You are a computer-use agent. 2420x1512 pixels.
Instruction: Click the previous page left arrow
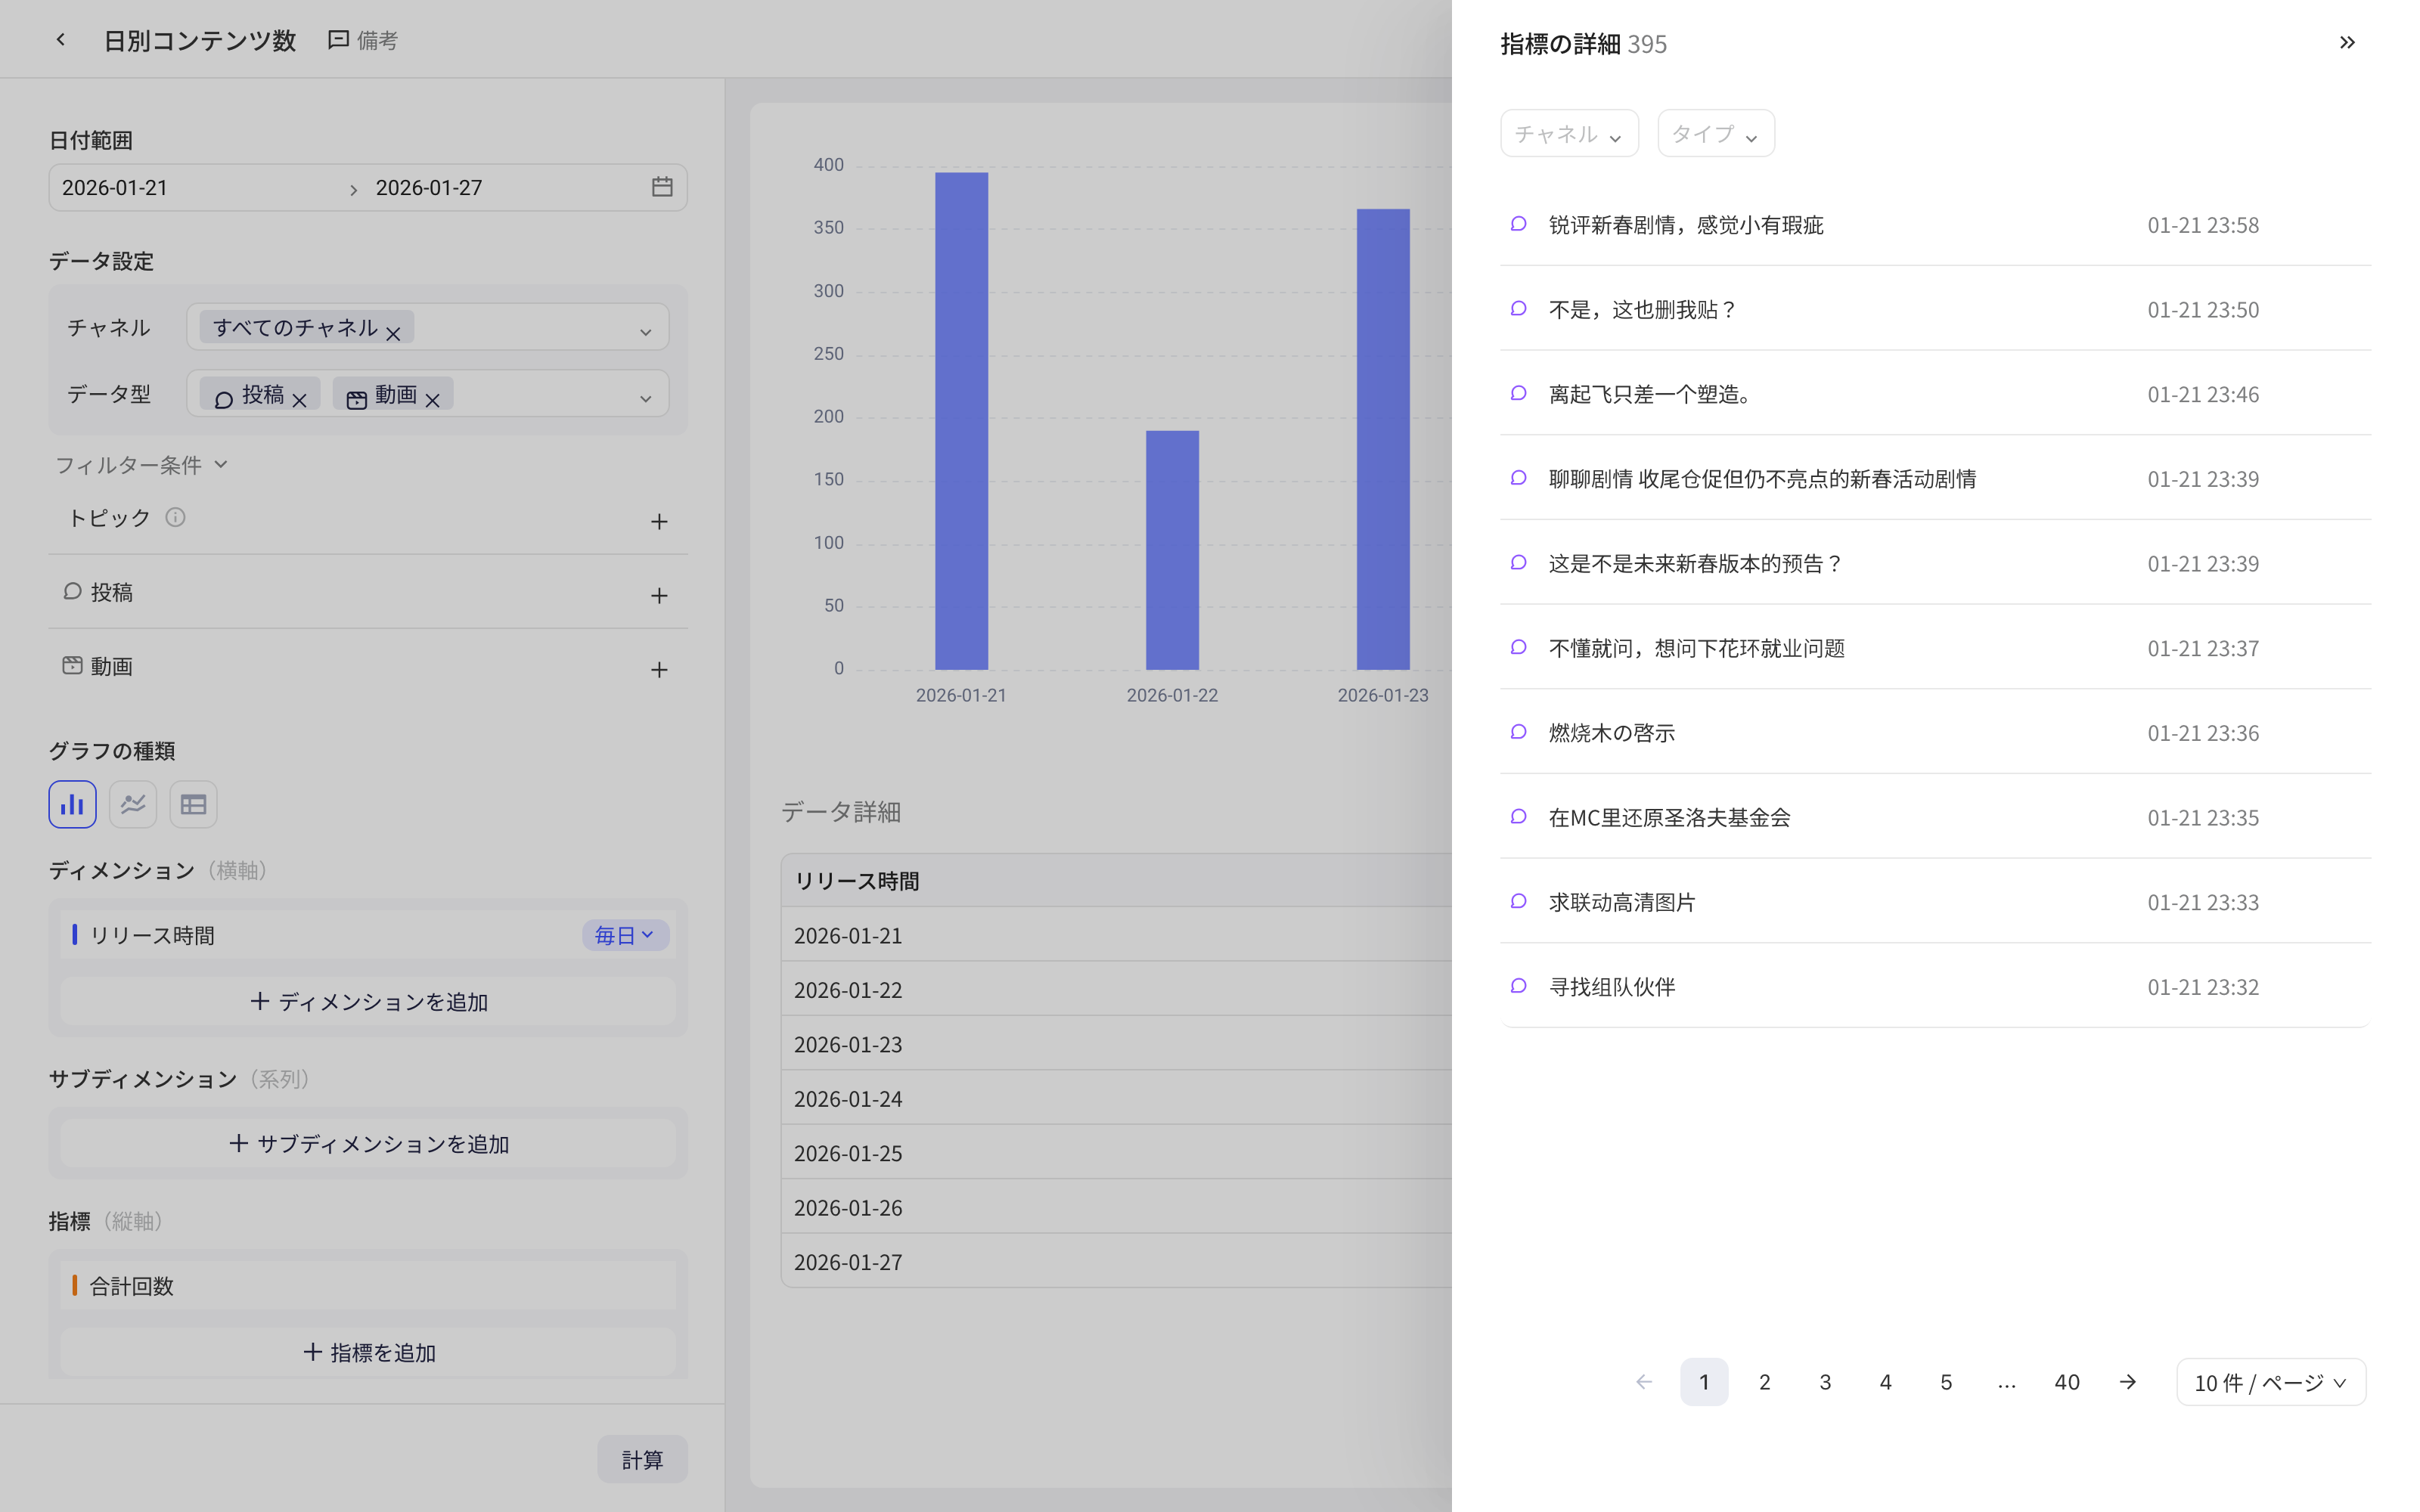pyautogui.click(x=1644, y=1382)
